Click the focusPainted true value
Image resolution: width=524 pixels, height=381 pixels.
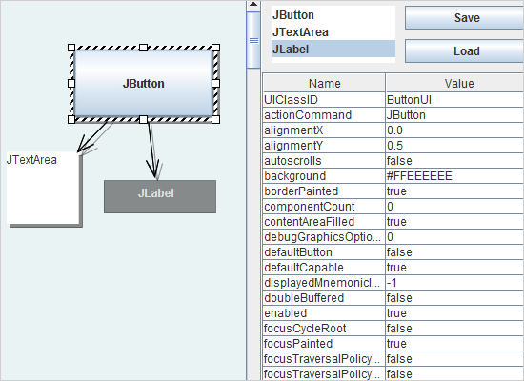click(x=454, y=344)
